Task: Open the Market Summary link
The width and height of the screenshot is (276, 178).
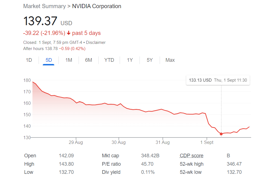Action: coord(44,6)
